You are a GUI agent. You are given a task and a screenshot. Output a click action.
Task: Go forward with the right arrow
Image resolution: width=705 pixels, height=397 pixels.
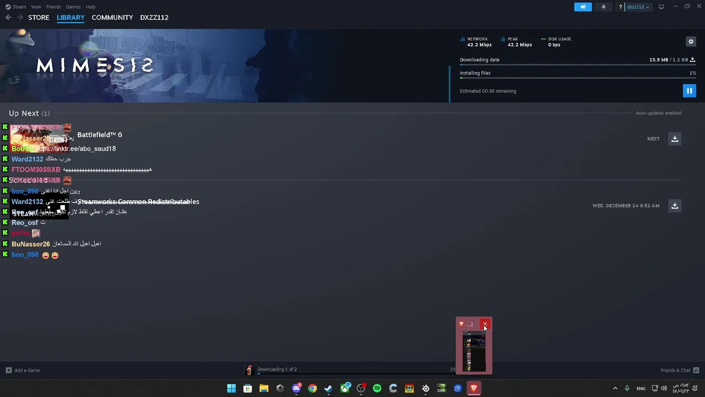[20, 17]
